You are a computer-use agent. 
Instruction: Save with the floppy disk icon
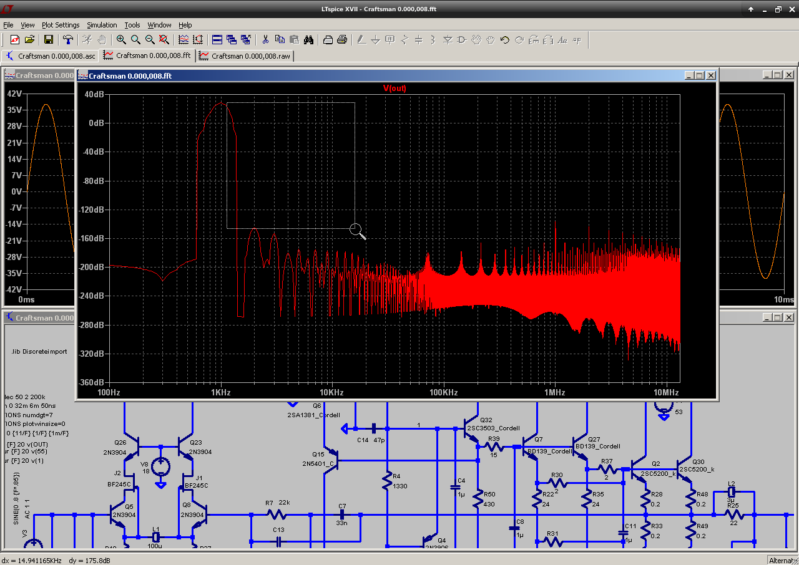click(x=49, y=40)
